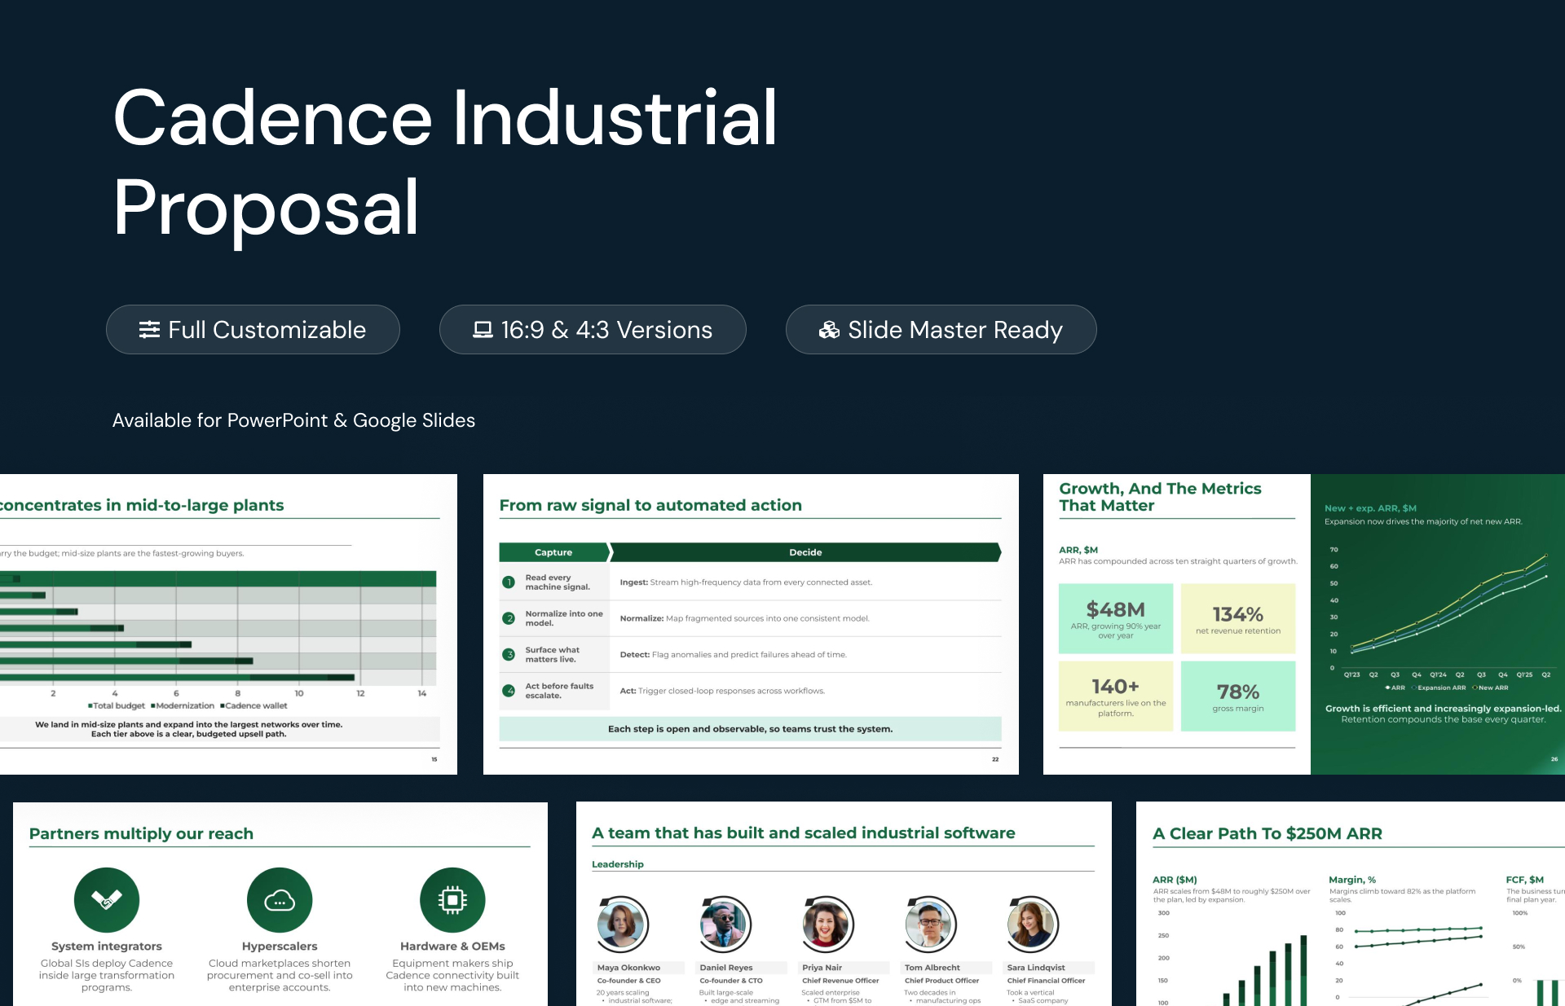The image size is (1565, 1006).
Task: Click the 78% gross margin tile
Action: [1238, 696]
